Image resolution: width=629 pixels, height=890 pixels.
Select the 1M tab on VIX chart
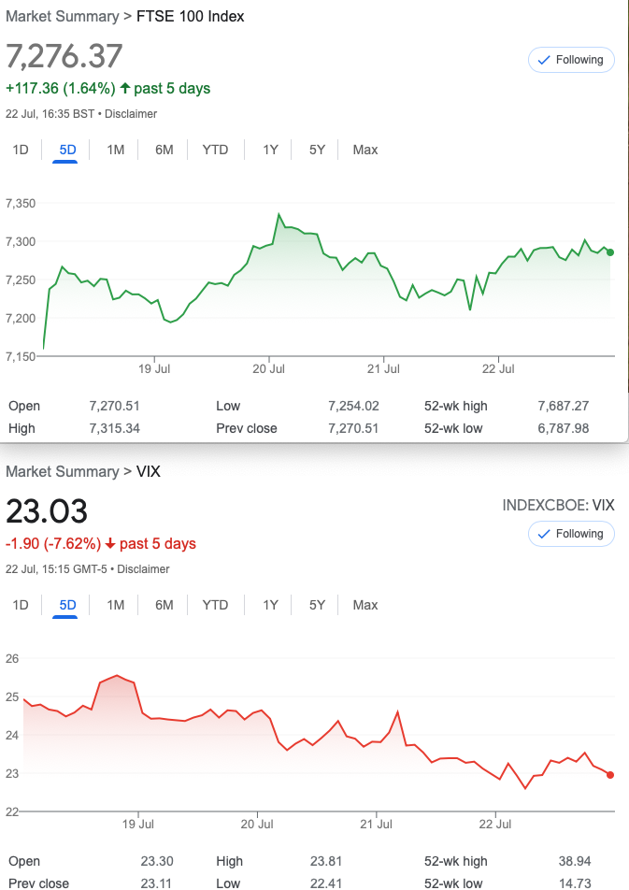coord(115,605)
